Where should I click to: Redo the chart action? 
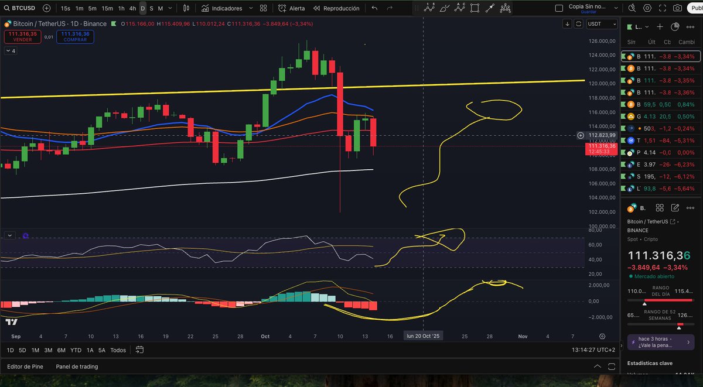[391, 9]
